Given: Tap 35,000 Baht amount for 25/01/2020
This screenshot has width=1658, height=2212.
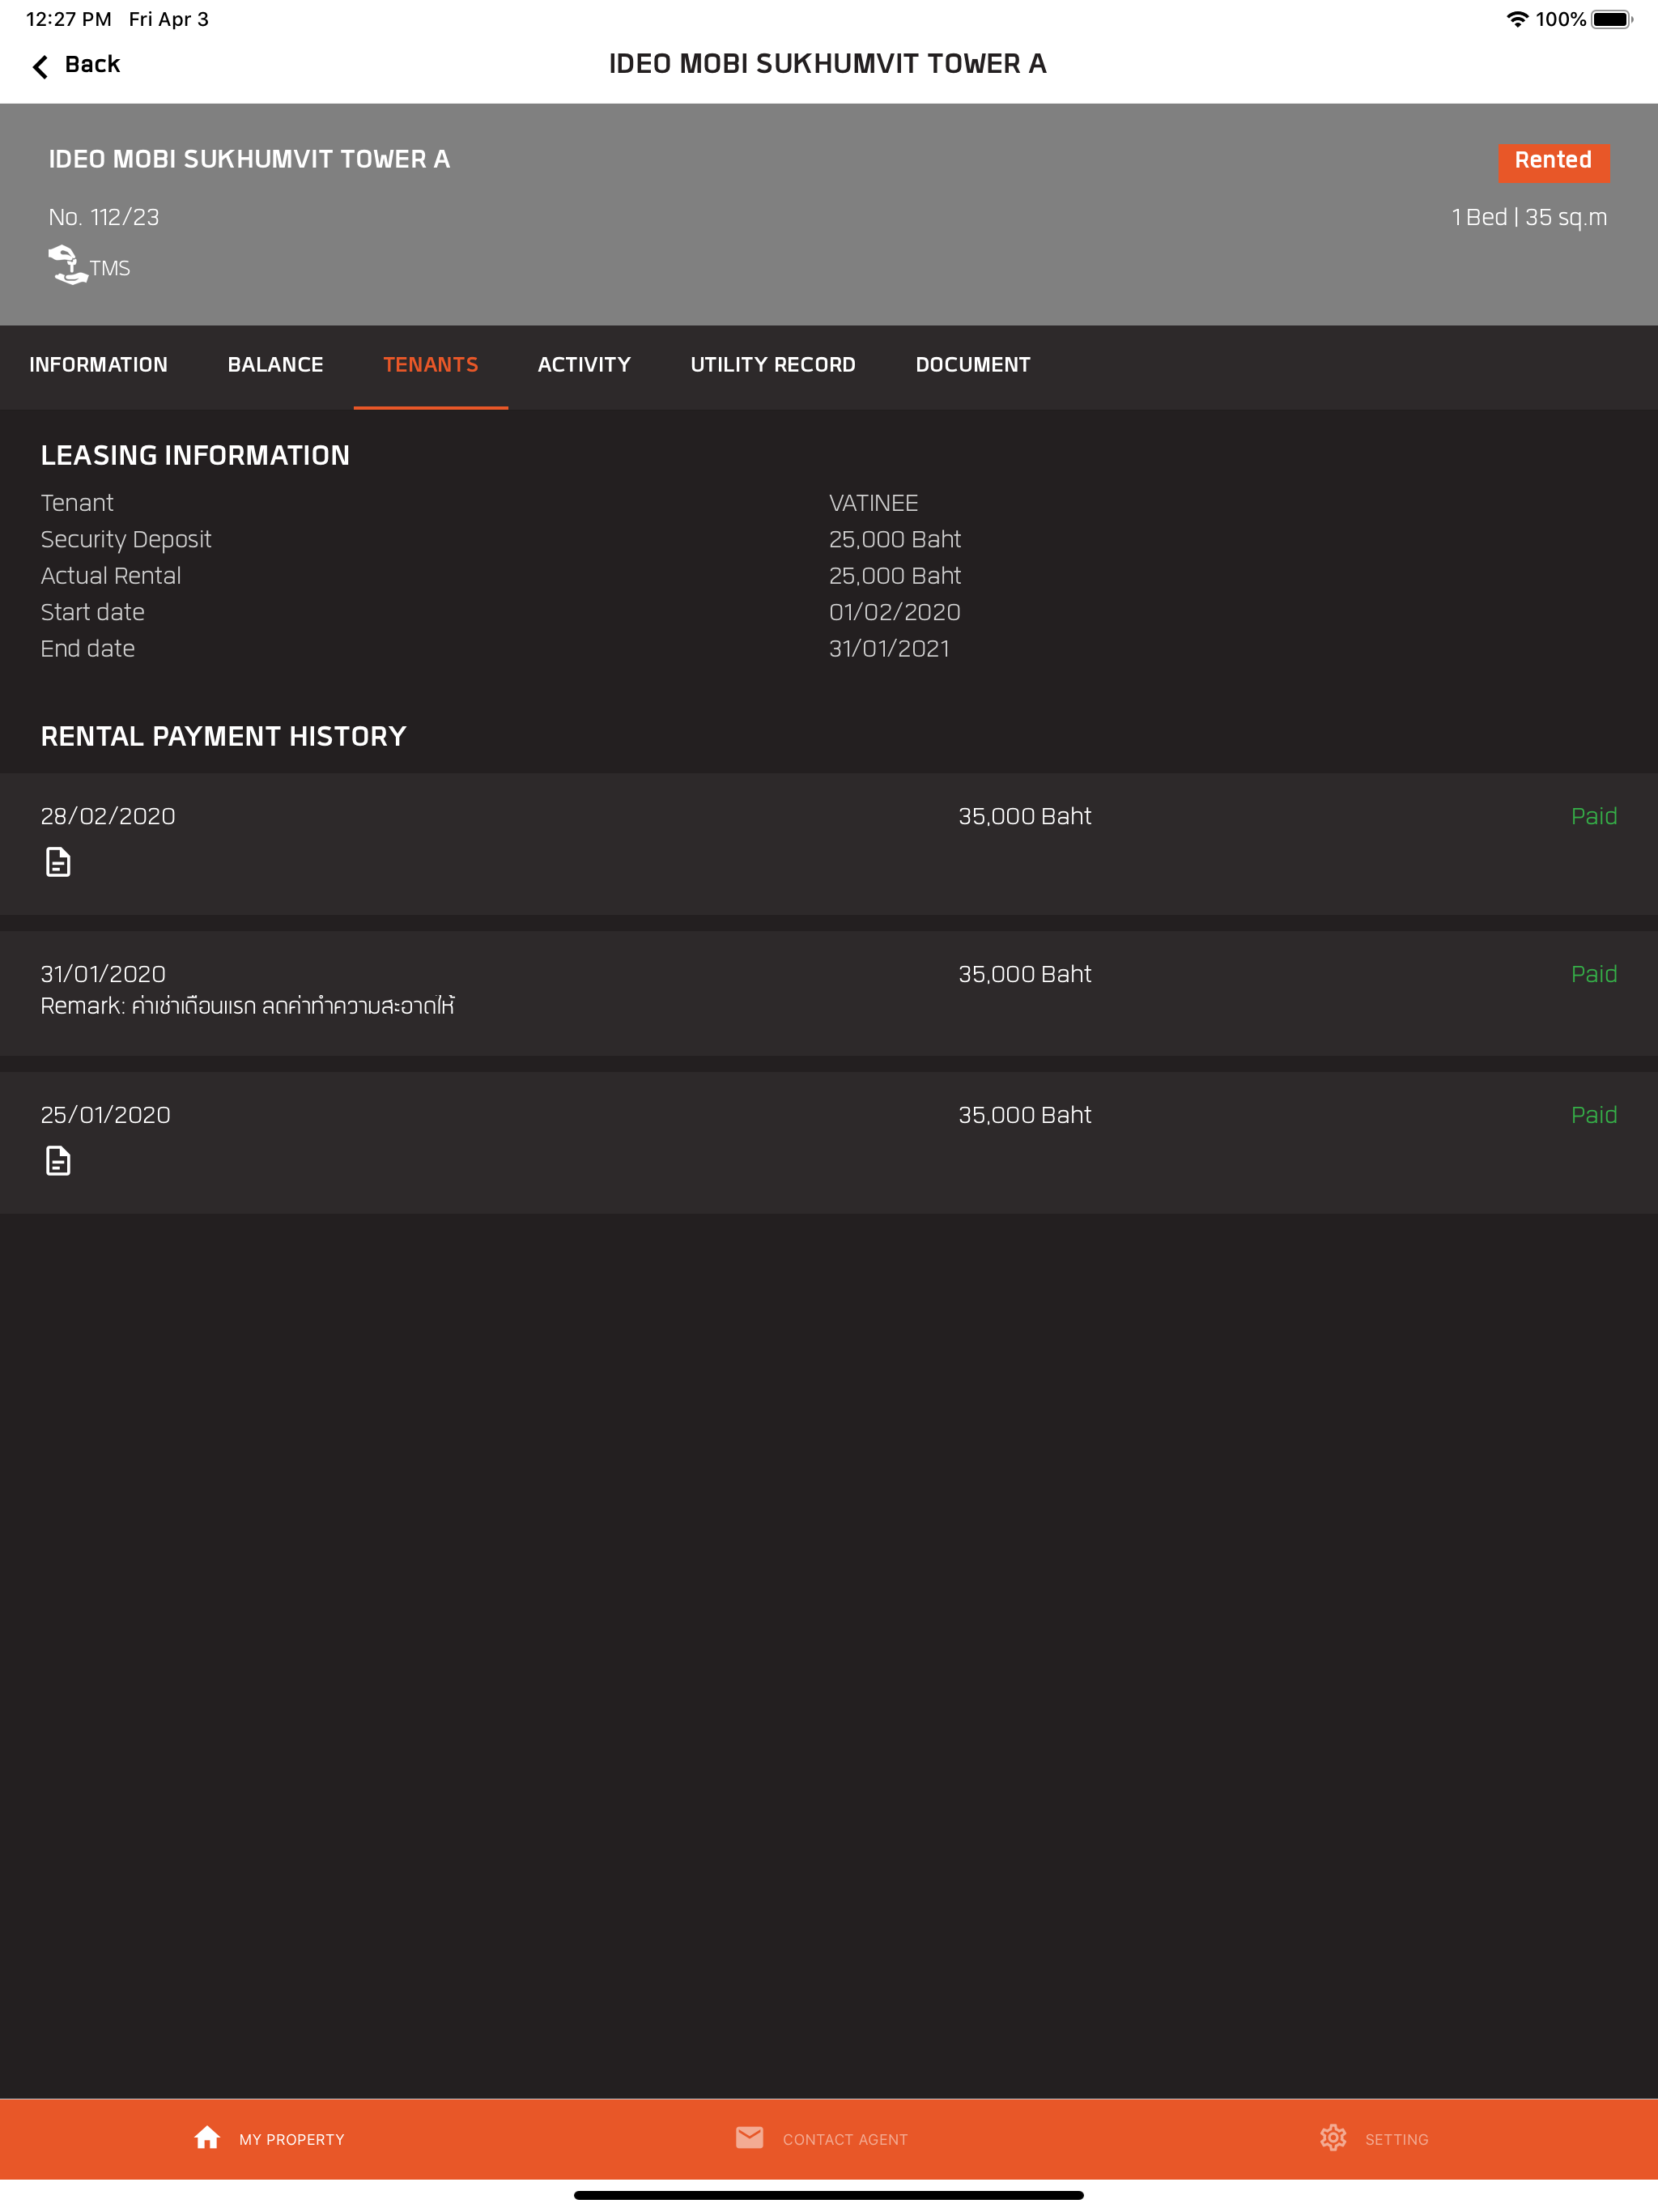Looking at the screenshot, I should pyautogui.click(x=1024, y=1115).
